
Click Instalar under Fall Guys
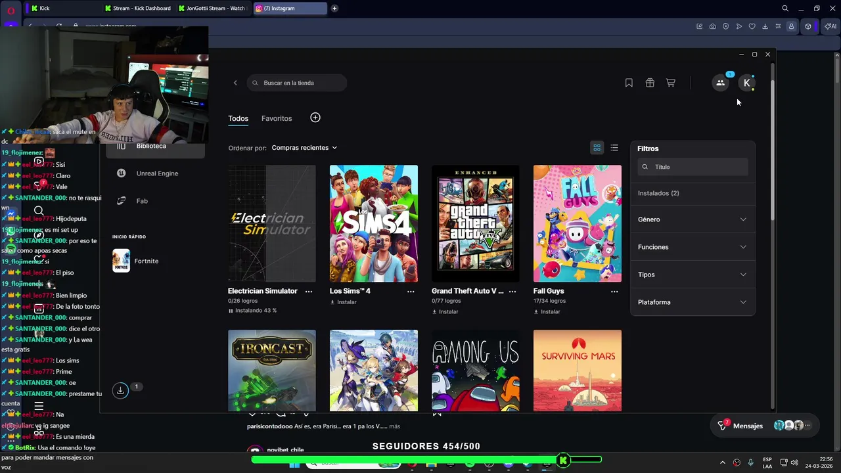547,311
